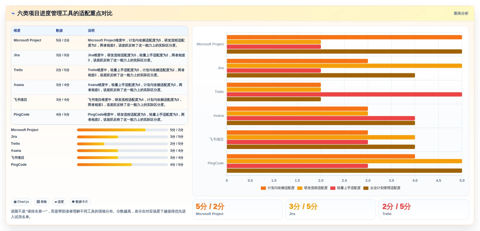Click the Trello progress bar

coord(122,144)
